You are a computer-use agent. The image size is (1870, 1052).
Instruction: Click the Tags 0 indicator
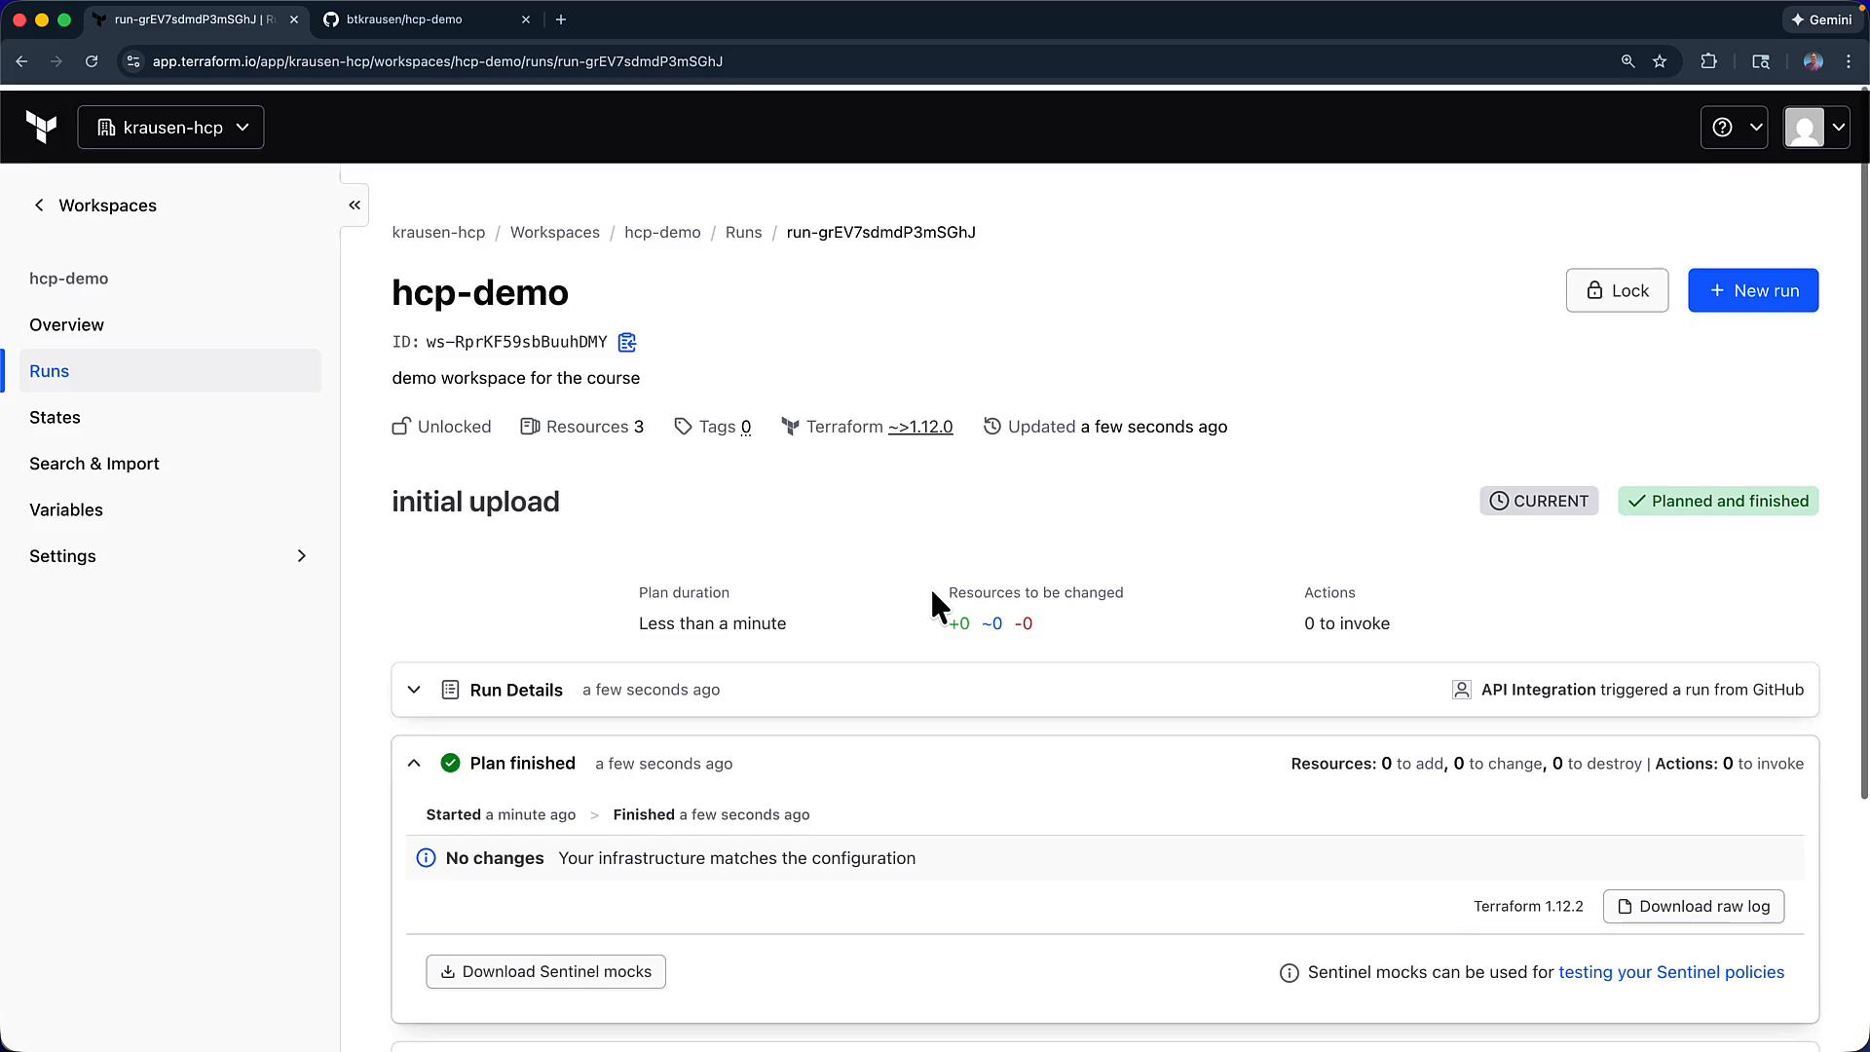point(712,427)
